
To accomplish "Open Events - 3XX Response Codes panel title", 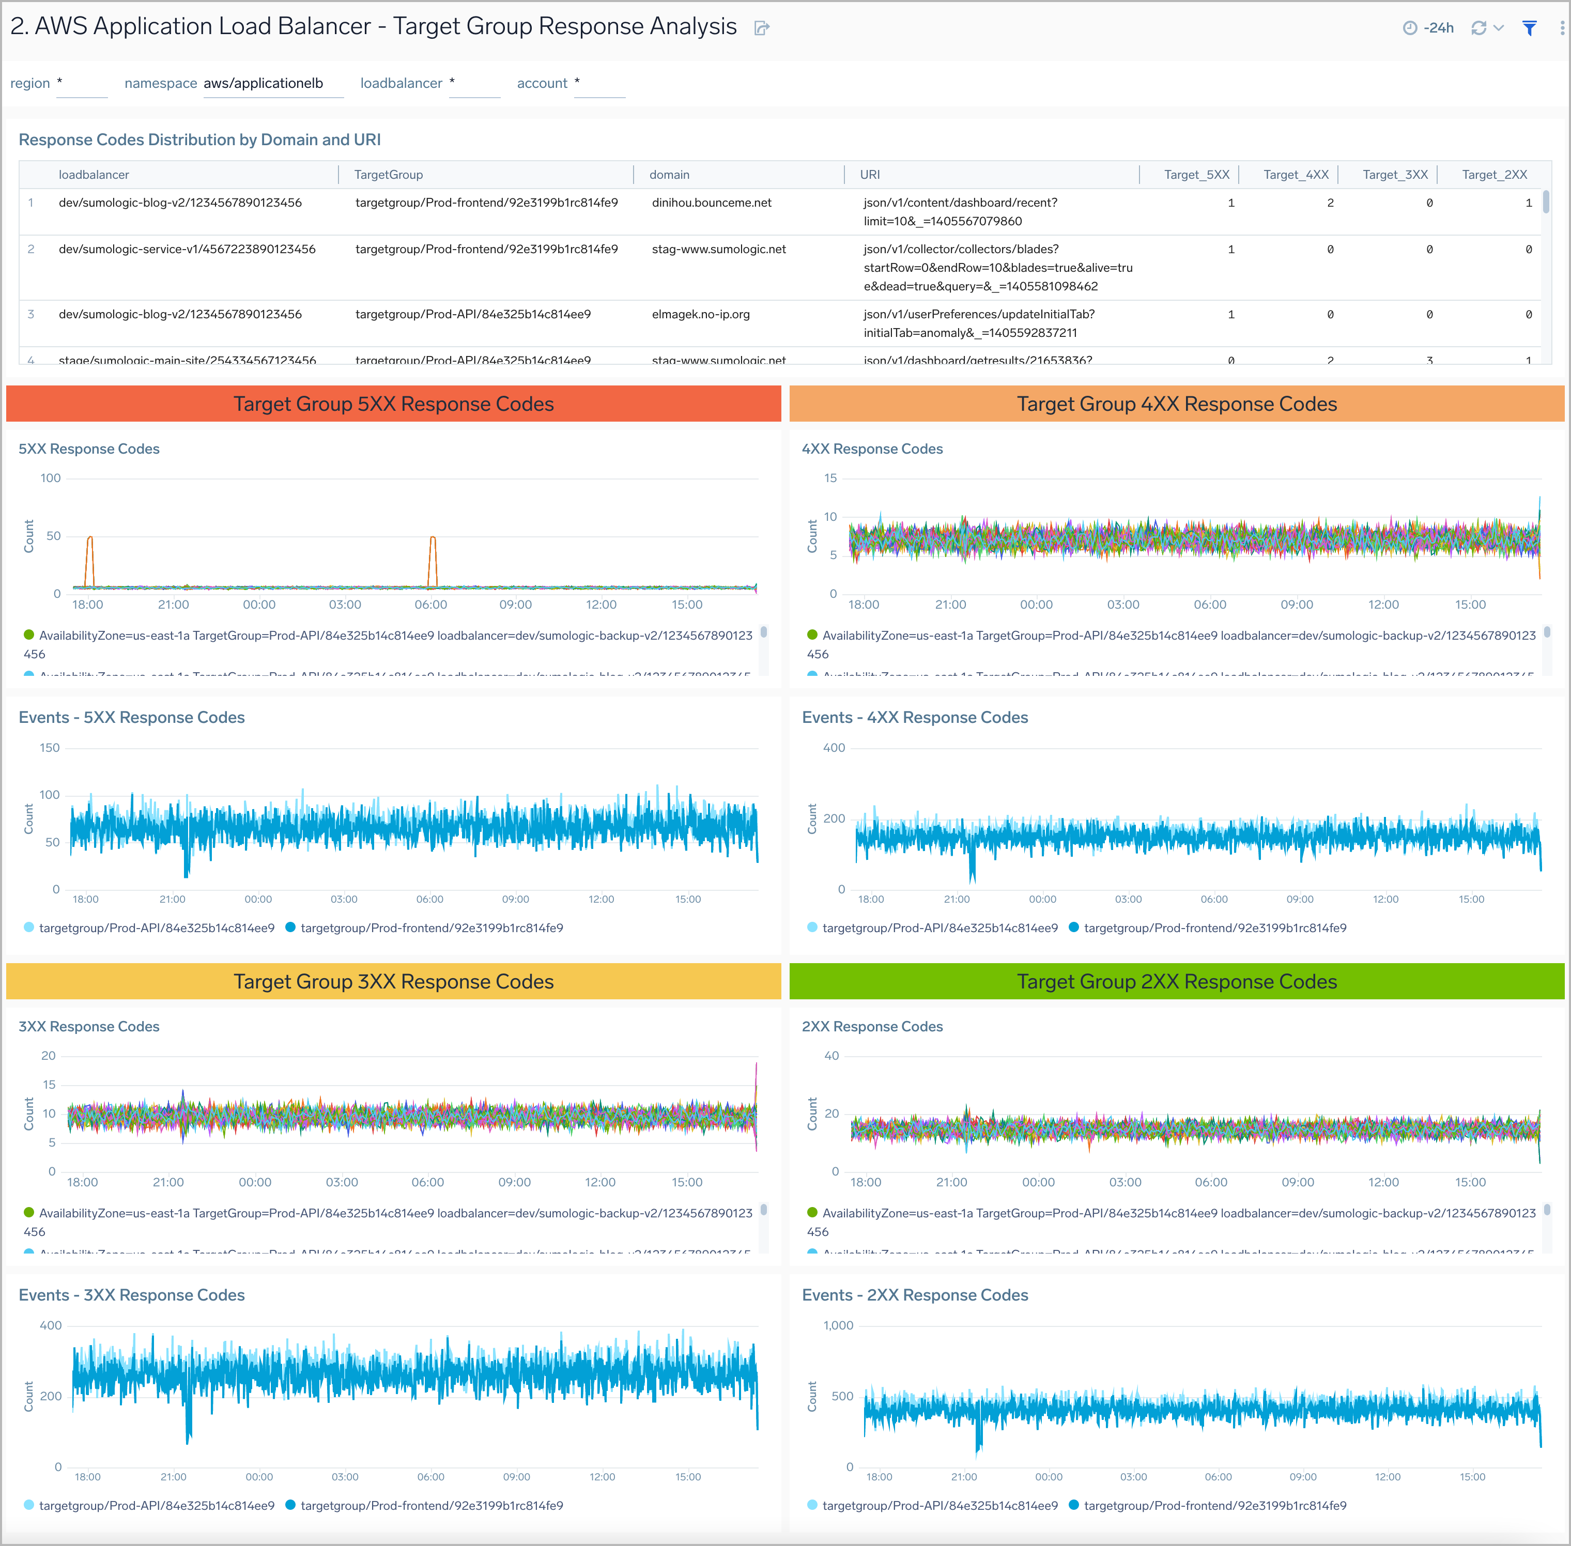I will (132, 1295).
